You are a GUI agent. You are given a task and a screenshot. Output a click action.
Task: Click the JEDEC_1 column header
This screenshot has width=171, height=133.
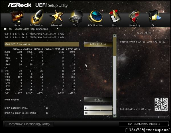(x=17, y=49)
